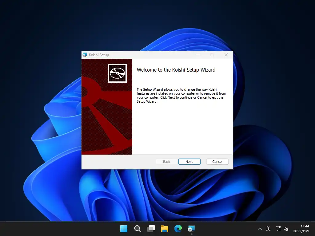Open Microsoft Edge from the taskbar
The height and width of the screenshot is (236, 315).
[x=178, y=229]
